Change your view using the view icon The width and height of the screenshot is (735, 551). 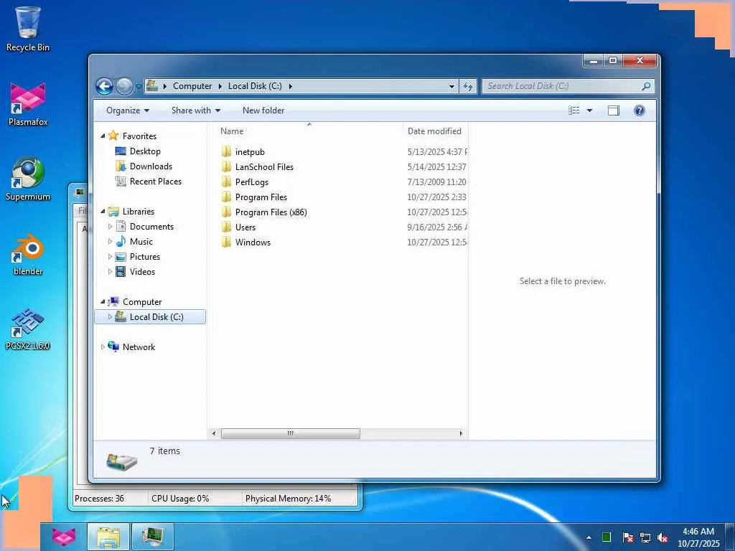[574, 110]
